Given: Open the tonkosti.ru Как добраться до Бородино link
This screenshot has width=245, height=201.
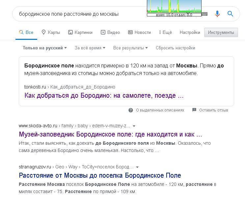Looking at the screenshot, I should point(104,96).
